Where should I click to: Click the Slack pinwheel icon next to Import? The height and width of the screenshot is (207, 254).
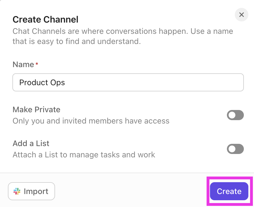17,191
